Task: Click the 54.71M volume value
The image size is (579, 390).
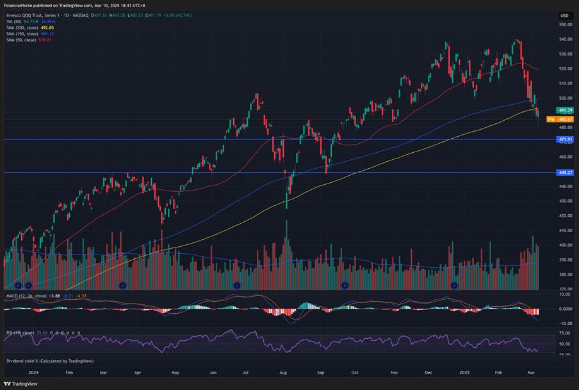Action: point(31,22)
